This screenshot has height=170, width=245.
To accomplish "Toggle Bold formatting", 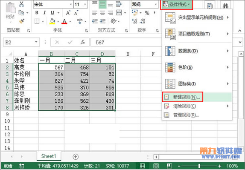I will click(37, 13).
